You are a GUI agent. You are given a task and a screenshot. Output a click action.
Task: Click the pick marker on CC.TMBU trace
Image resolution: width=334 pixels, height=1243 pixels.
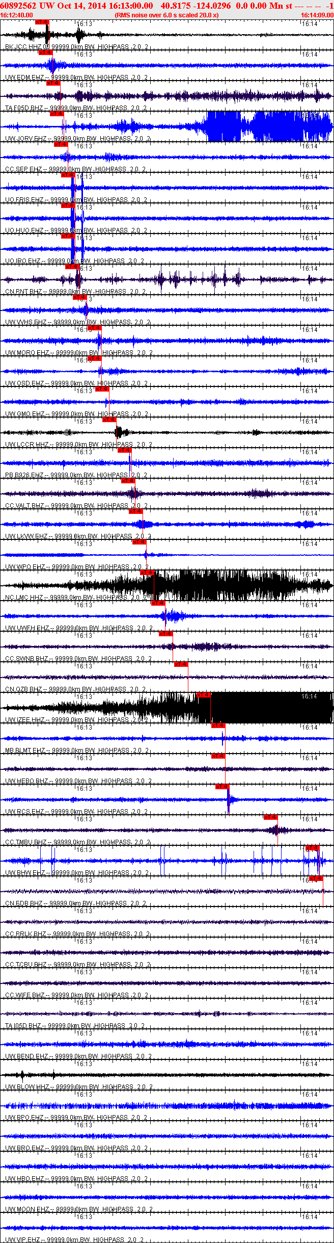tap(271, 817)
